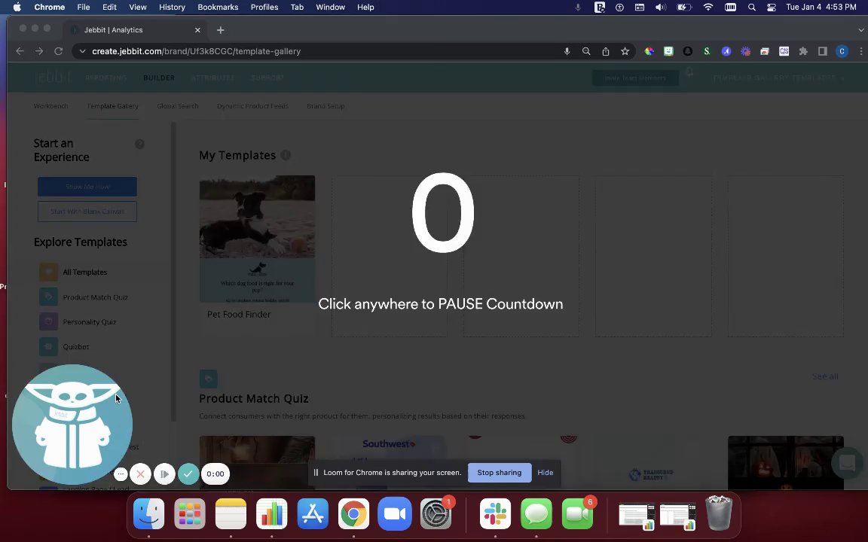Click the purple sail extension icon
Image resolution: width=868 pixels, height=542 pixels.
pos(726,51)
